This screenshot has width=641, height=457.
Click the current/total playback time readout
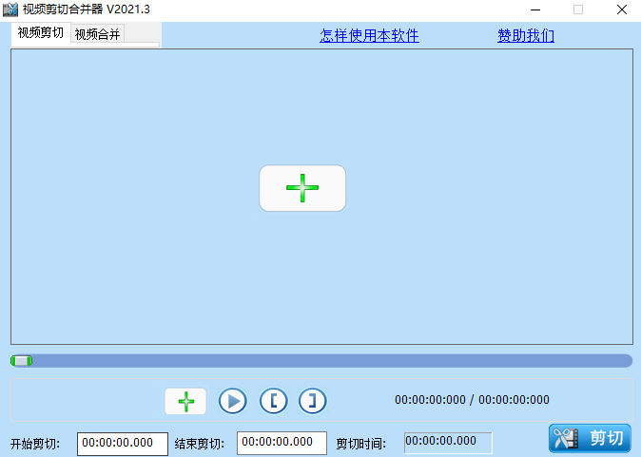[472, 400]
